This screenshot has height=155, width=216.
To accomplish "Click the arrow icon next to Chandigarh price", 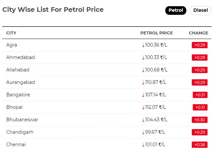I will point(143,132).
